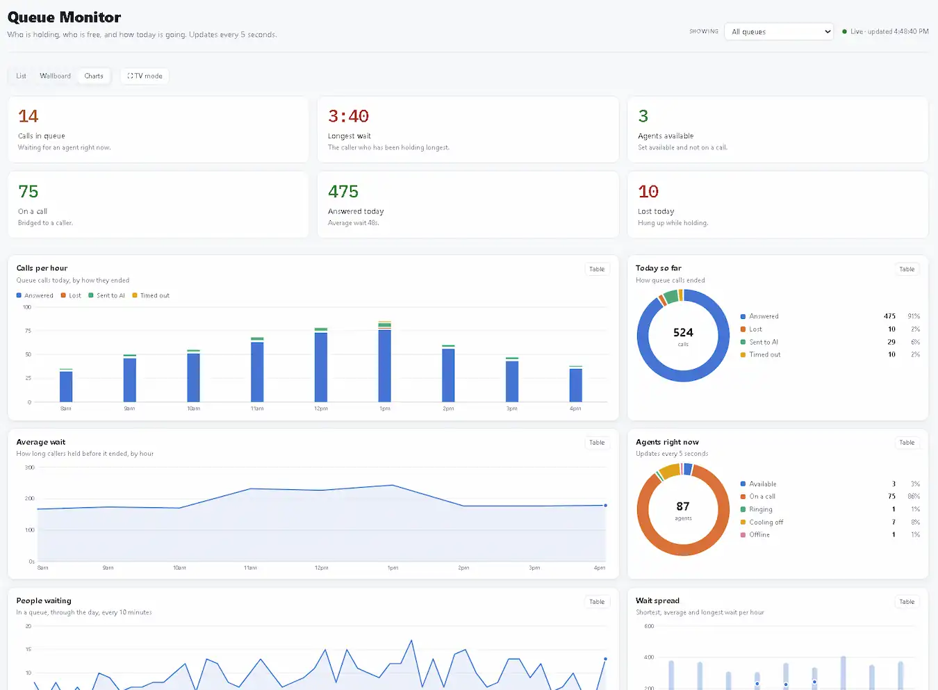Click the green Sent to AI swatch in Today so far
The width and height of the screenshot is (938, 690).
743,342
